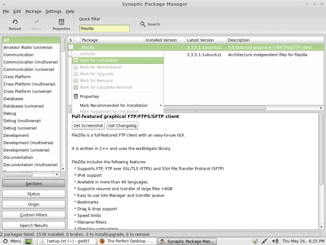Click sections list scroll down arrow
Image resolution: width=326 pixels, height=245 pixels.
63,169
